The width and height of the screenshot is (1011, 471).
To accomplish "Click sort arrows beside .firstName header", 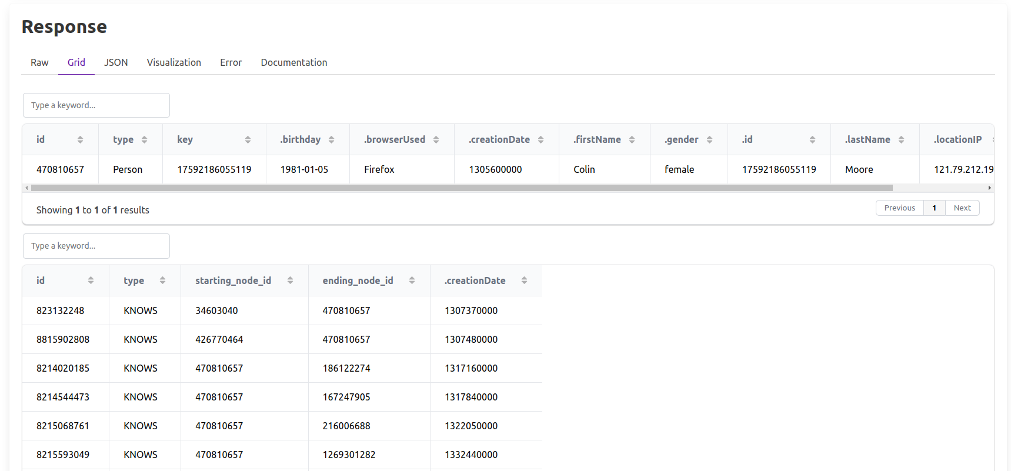I will (x=632, y=140).
